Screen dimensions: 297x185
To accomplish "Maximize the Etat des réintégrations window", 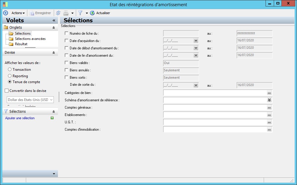I will [278, 4].
